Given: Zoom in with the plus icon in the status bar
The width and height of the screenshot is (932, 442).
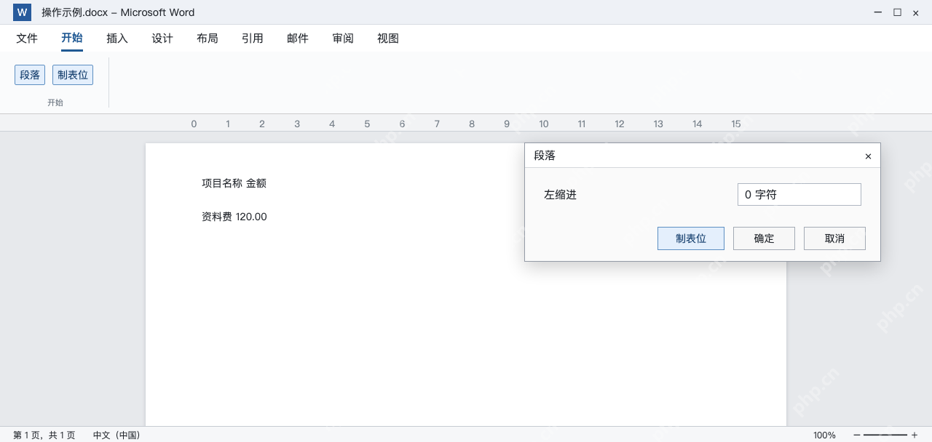Looking at the screenshot, I should [915, 435].
